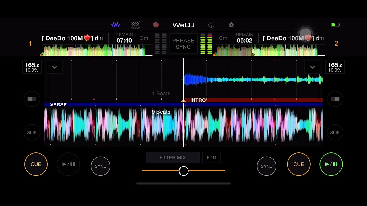Viewport: 367px width, 206px height.
Task: Toggle SYNC on deck 2
Action: [x=267, y=166]
